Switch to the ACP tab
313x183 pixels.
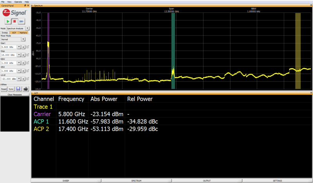click(x=14, y=33)
